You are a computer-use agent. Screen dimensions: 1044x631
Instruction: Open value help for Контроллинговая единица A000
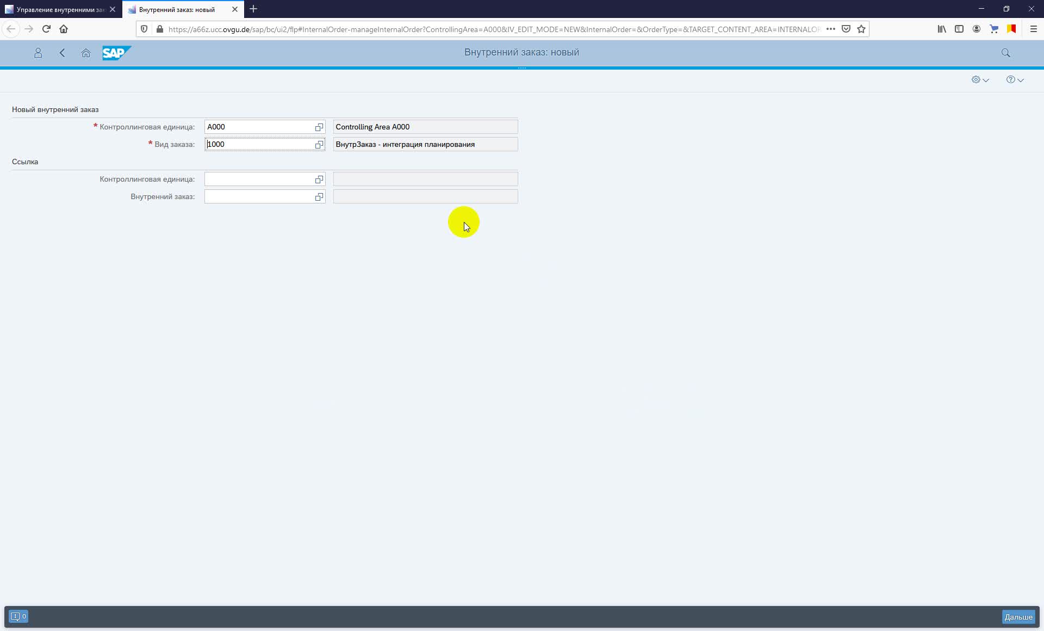tap(319, 127)
